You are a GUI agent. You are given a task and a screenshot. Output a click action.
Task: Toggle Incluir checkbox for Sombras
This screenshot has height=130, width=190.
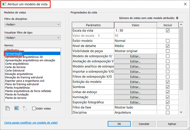168,87
